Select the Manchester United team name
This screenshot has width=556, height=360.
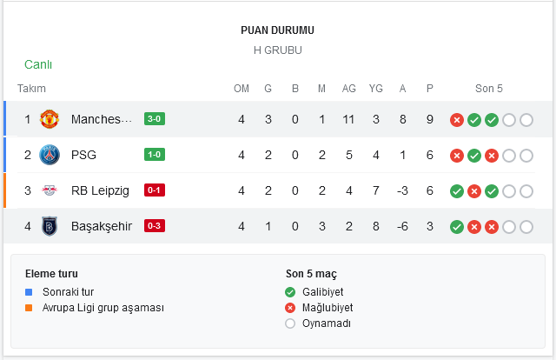click(102, 119)
